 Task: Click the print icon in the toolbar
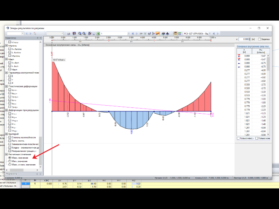click(69, 34)
